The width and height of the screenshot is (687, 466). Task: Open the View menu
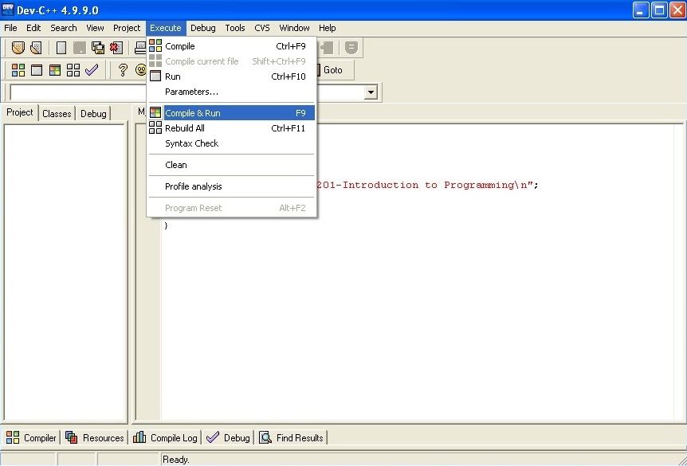(95, 28)
